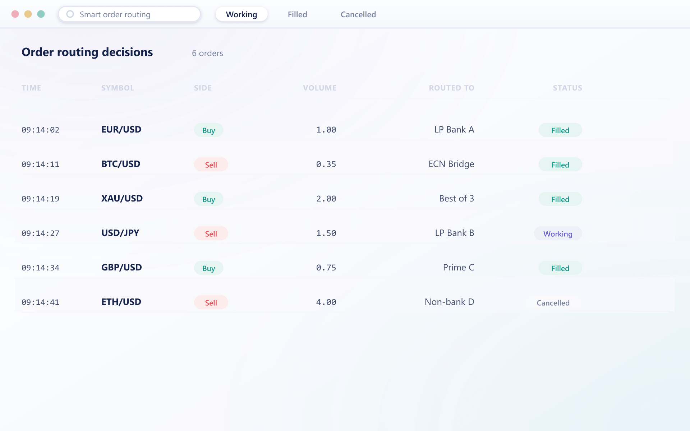Click the Sell badge in the BTC/USD row

[211, 164]
